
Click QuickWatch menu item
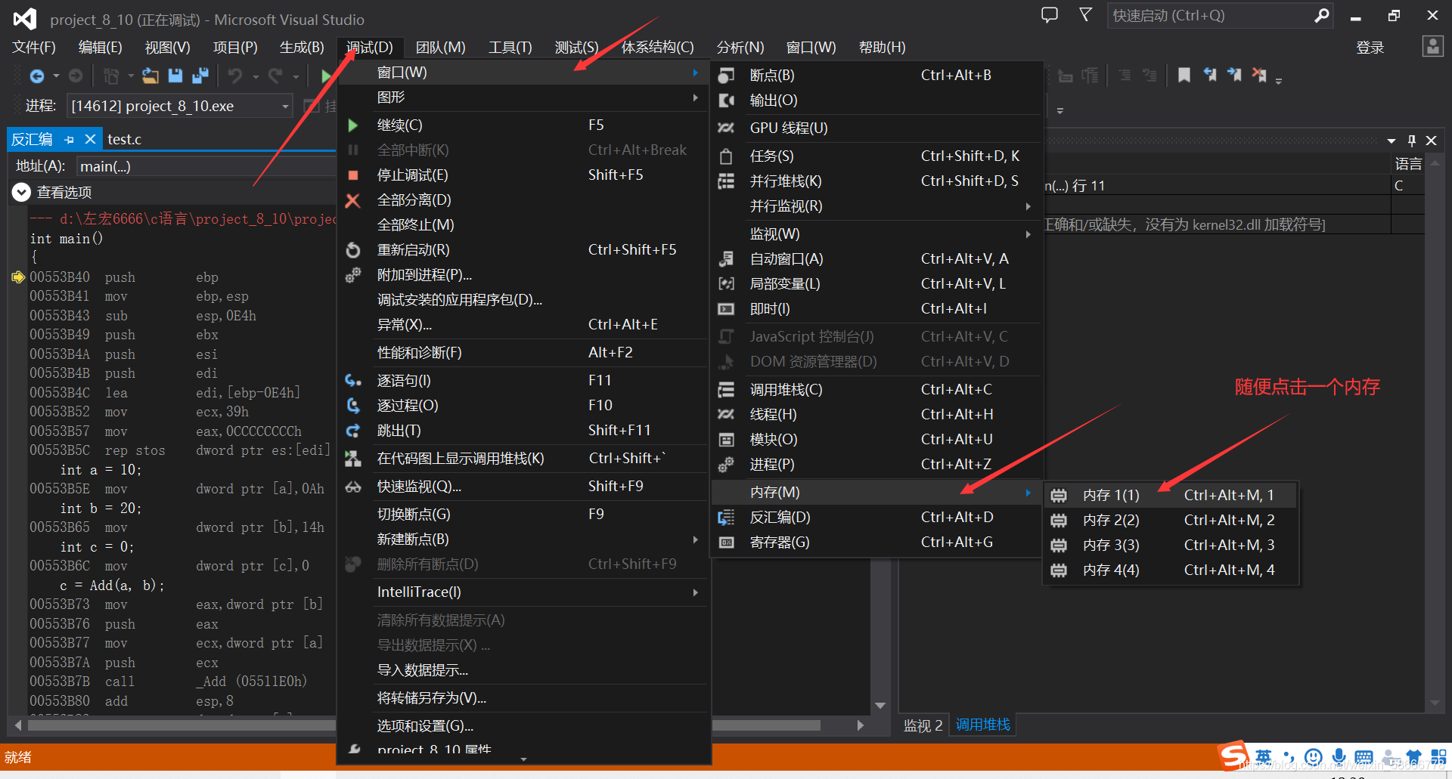point(523,486)
